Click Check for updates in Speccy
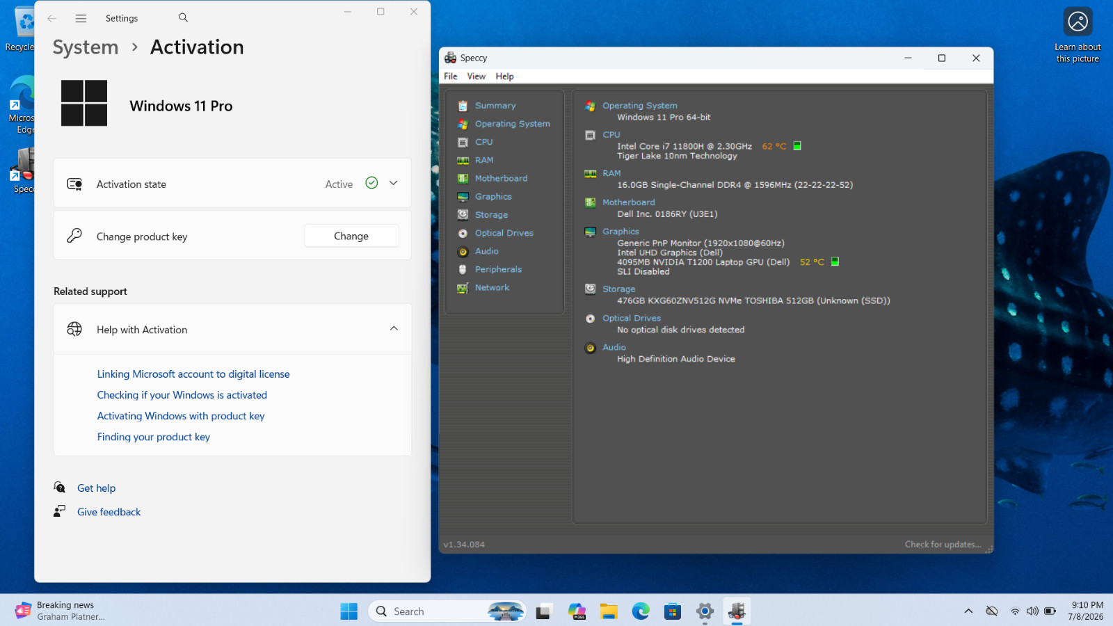Image resolution: width=1113 pixels, height=626 pixels. pyautogui.click(x=943, y=545)
